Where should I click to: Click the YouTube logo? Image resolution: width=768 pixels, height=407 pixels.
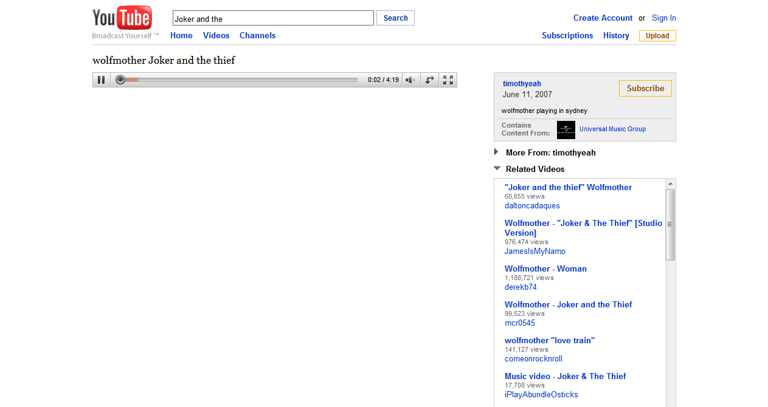tap(122, 18)
